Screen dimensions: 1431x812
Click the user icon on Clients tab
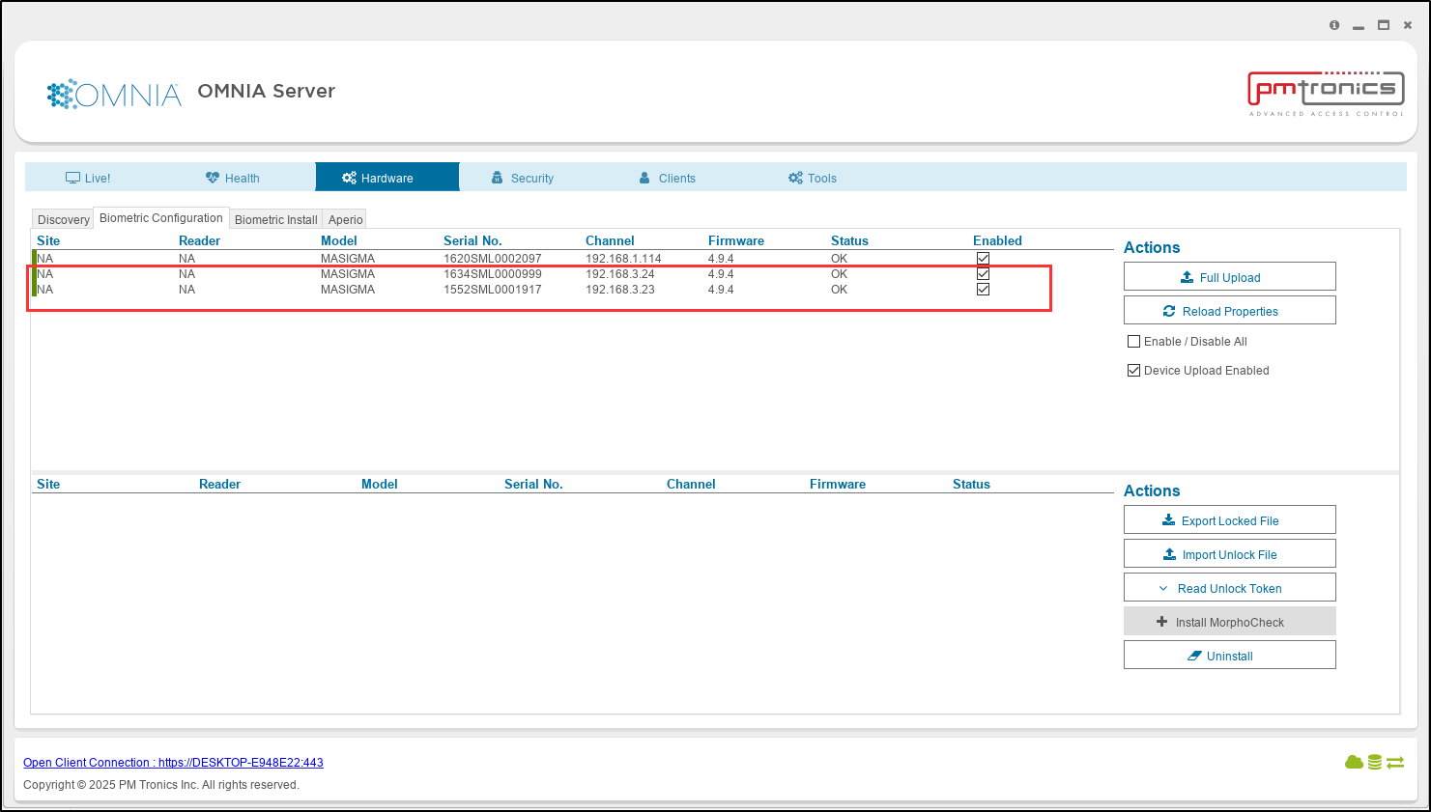644,178
